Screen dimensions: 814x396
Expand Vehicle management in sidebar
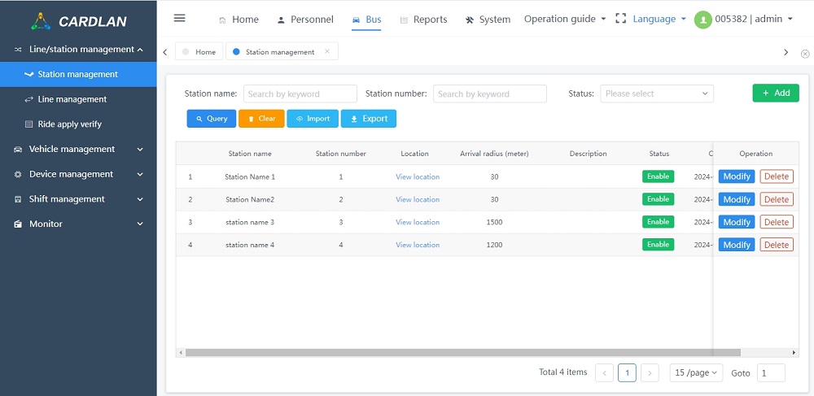(x=78, y=149)
